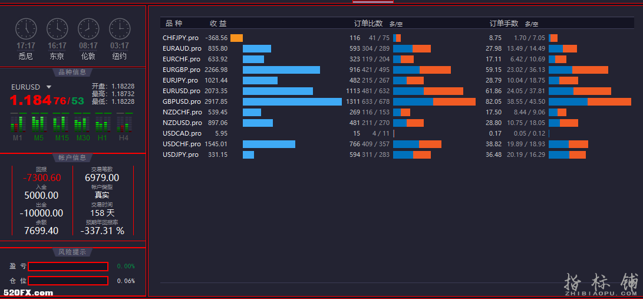Click the 仓位 progress bar
643x299 pixels.
68,281
